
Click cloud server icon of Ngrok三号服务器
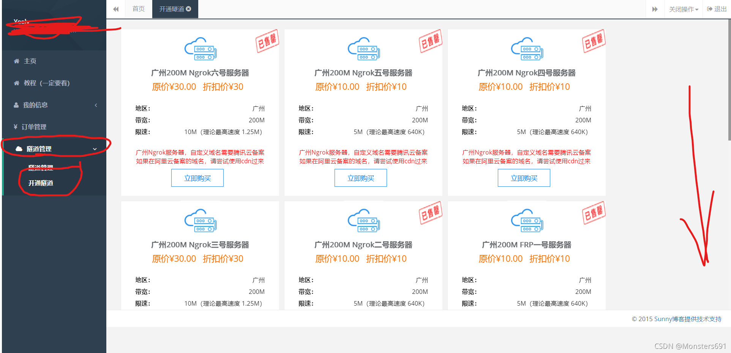pyautogui.click(x=201, y=220)
